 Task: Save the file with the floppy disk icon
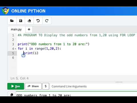(21, 21)
